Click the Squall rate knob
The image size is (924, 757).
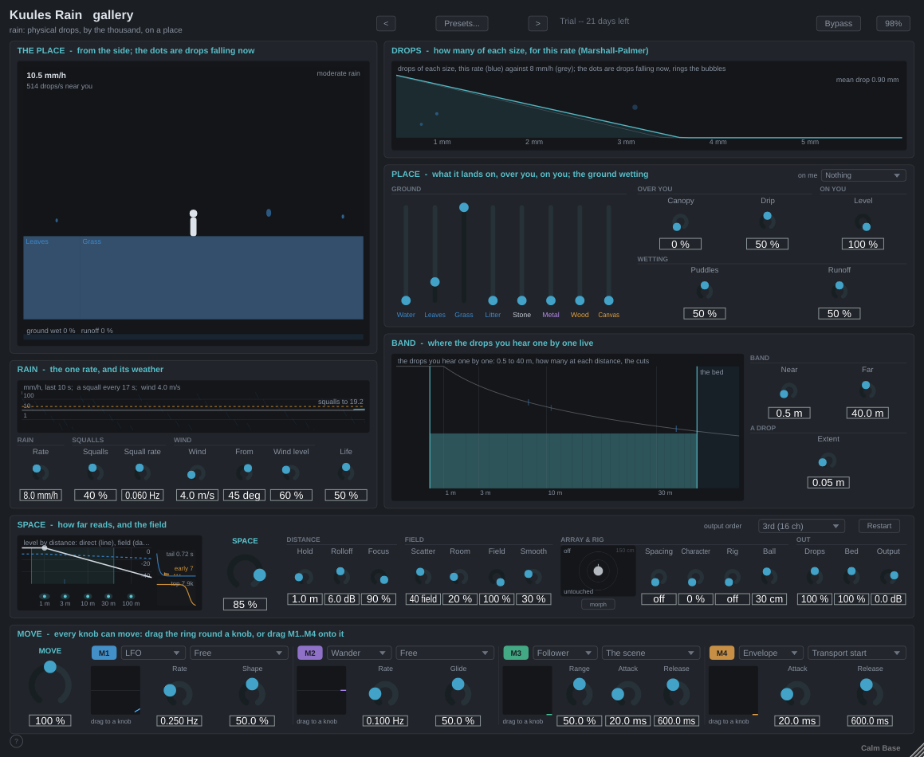[x=142, y=472]
